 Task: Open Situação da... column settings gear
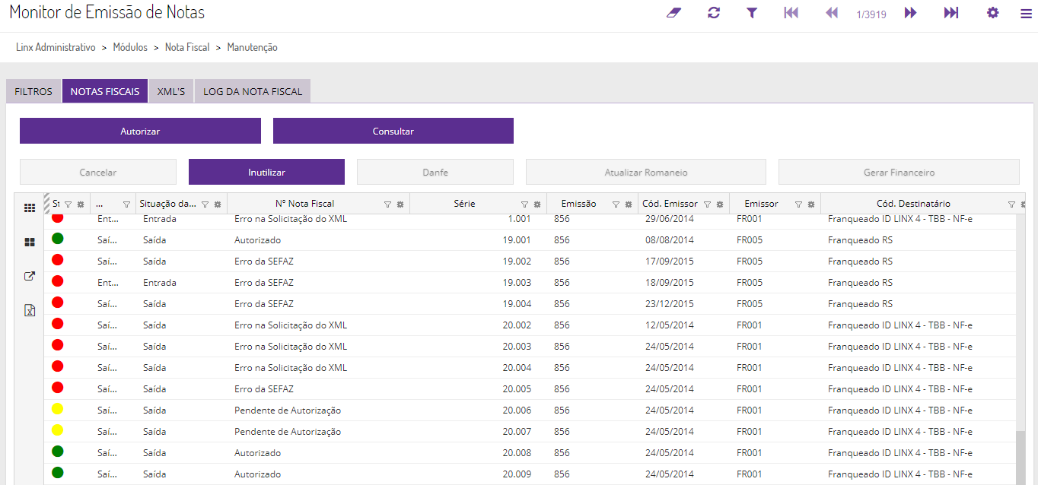click(218, 204)
